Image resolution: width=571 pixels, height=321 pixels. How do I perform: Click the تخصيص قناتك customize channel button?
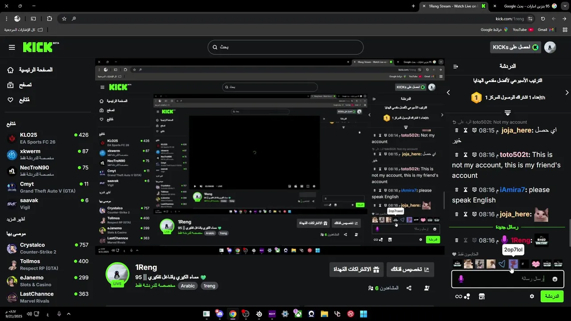pos(410,269)
